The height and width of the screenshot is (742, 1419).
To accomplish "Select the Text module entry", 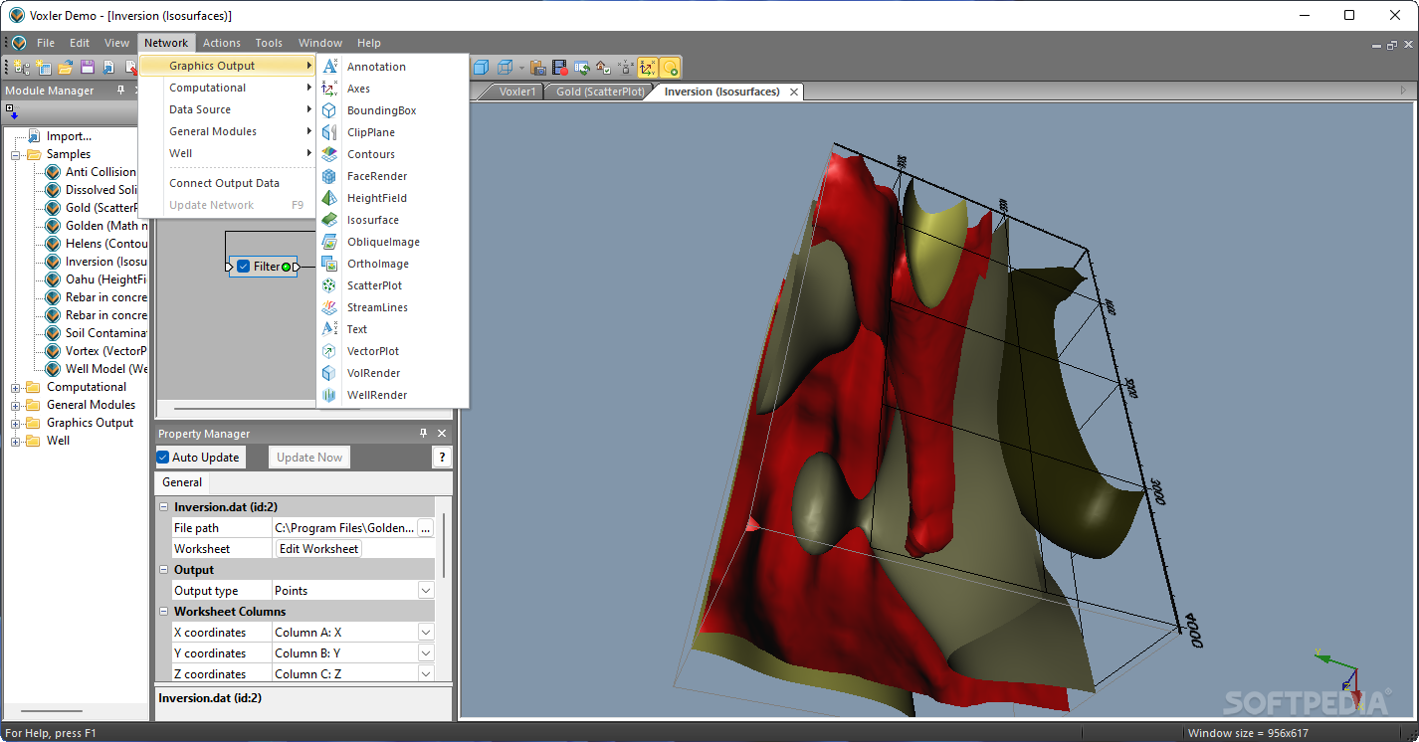I will 392,329.
